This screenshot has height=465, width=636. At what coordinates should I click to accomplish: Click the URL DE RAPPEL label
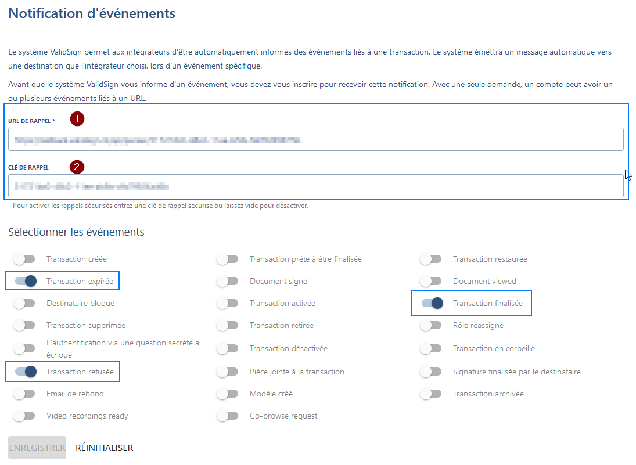(x=31, y=121)
